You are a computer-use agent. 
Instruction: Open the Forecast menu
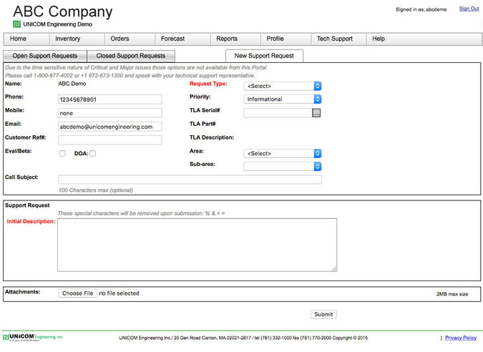click(182, 39)
